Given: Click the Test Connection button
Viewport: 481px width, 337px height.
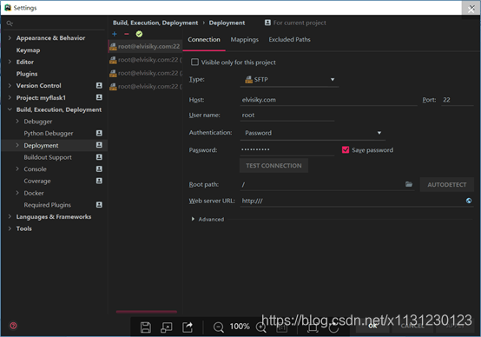Looking at the screenshot, I should [x=273, y=166].
